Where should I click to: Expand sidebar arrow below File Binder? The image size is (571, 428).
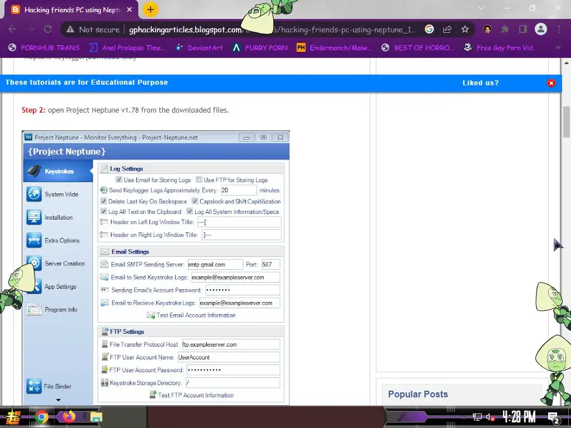[x=58, y=400]
